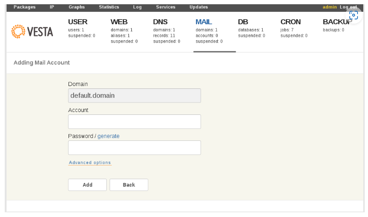Viewport: 368px width, 217px height.
Task: Go to Graphs page
Action: click(77, 7)
